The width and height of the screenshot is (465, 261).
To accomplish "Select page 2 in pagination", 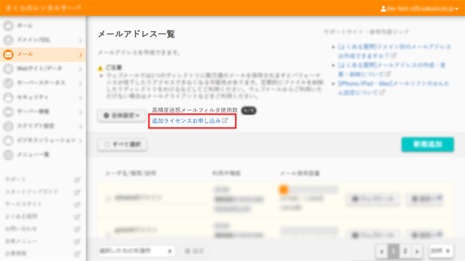I will [405, 251].
